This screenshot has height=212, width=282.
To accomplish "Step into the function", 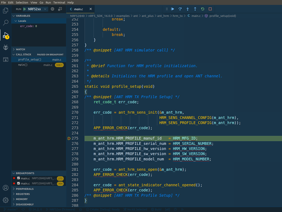I will coord(188,9).
